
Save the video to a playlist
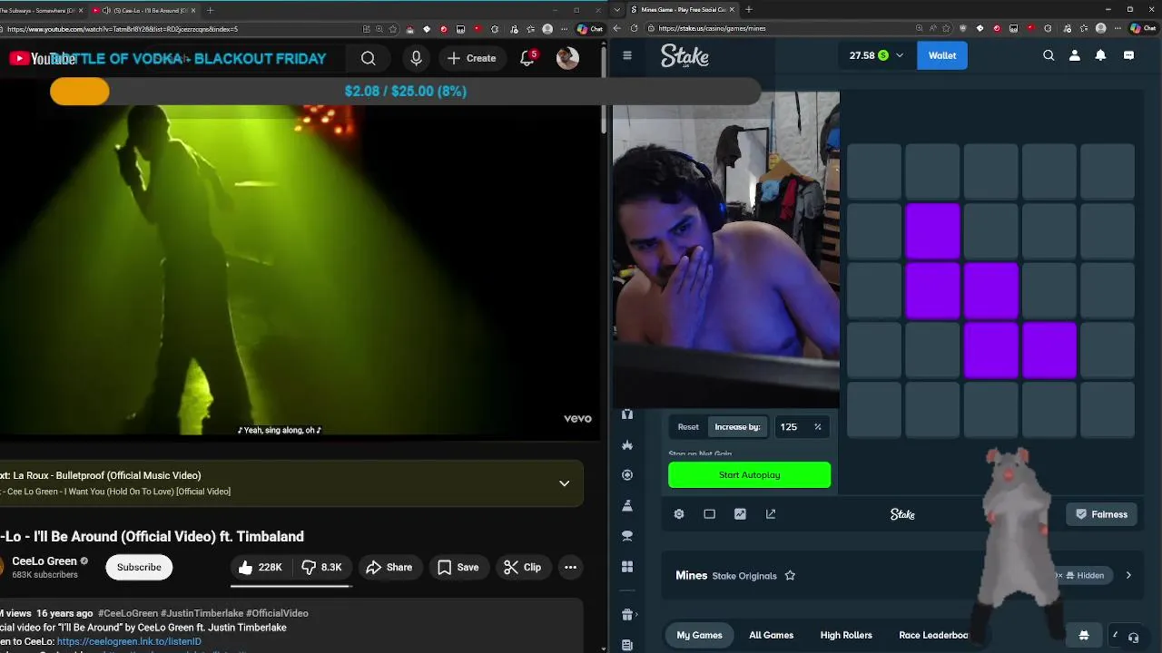(458, 567)
